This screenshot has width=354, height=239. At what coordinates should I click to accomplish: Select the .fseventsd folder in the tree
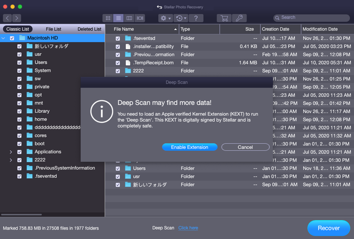tap(46, 176)
